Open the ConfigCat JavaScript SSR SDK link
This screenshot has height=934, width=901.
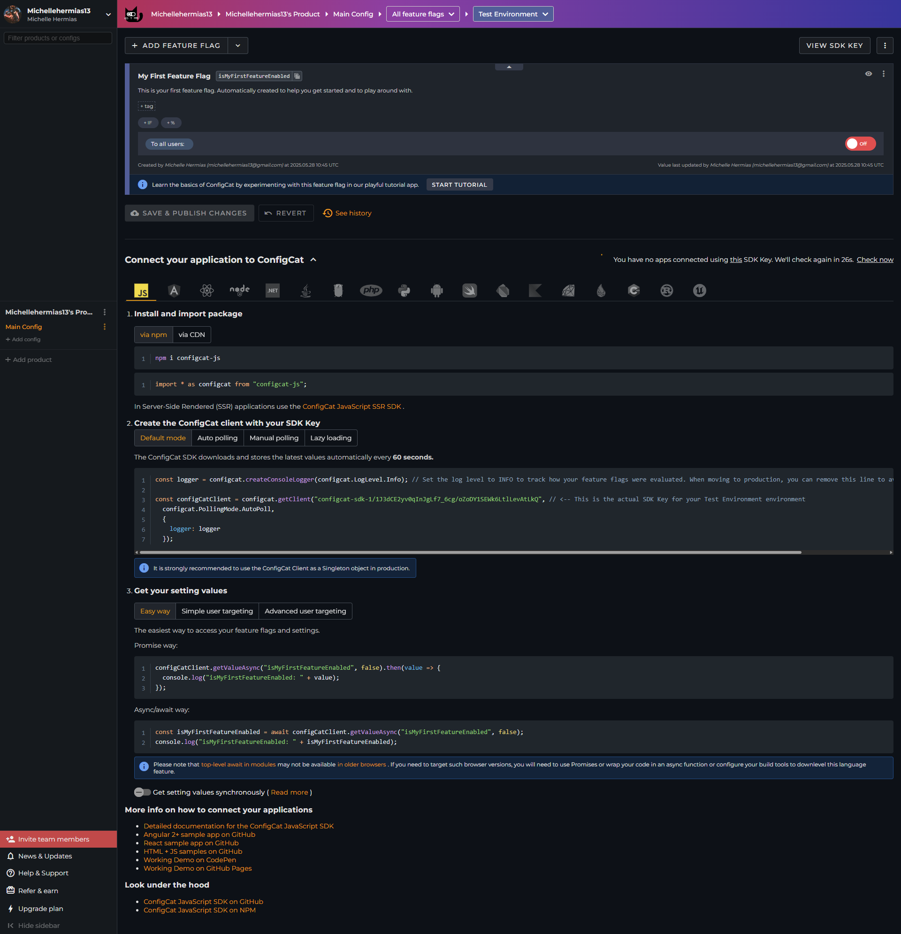[351, 406]
